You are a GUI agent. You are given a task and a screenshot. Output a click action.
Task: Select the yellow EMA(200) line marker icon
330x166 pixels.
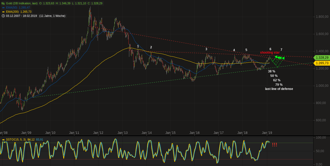[x=3, y=12]
